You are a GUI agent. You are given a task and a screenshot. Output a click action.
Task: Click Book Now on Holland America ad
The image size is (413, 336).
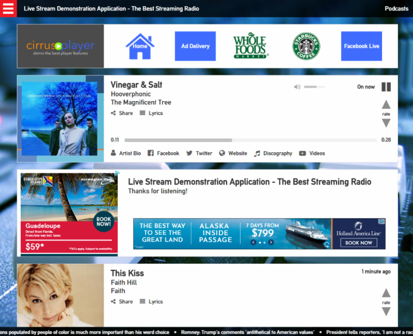359,243
